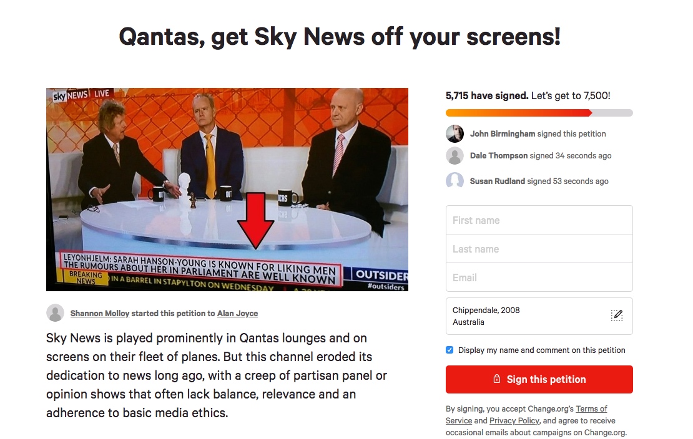Click the Last name field
The height and width of the screenshot is (439, 693).
coord(539,249)
